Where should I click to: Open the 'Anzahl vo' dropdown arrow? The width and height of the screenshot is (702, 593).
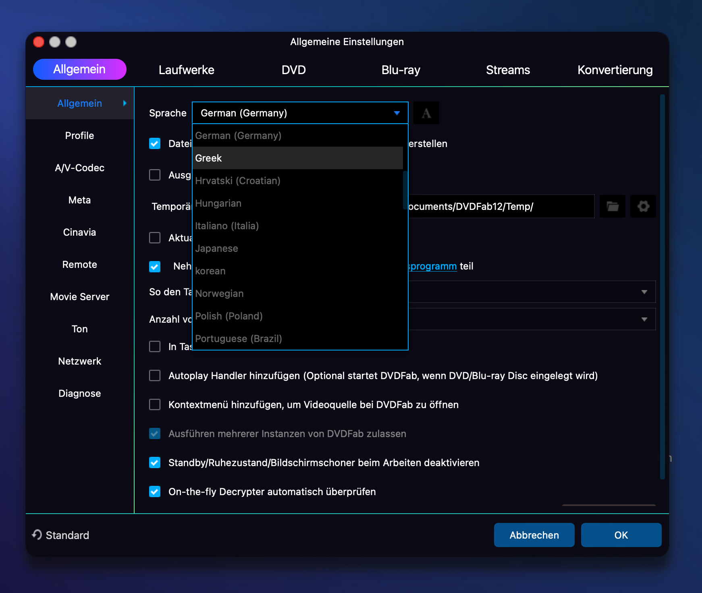click(x=644, y=319)
